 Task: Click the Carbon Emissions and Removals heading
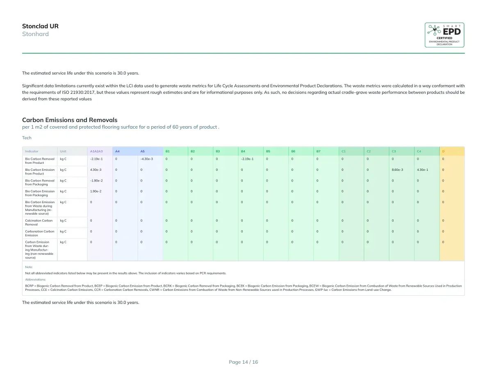[70, 120]
